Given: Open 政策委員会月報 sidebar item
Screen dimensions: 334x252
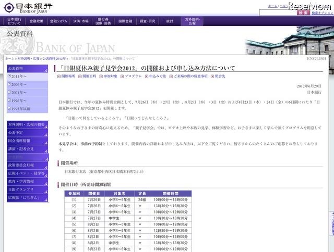Looking at the screenshot, I should click(x=28, y=165).
